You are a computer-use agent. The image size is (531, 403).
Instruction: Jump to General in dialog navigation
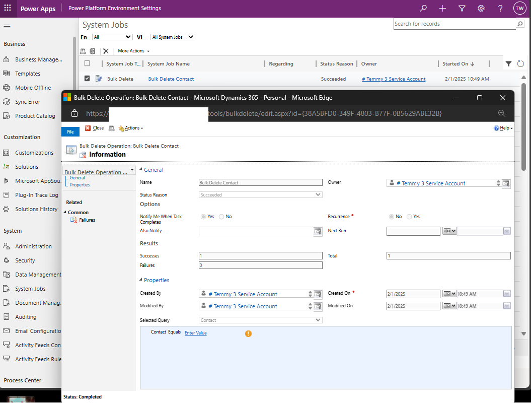77,178
